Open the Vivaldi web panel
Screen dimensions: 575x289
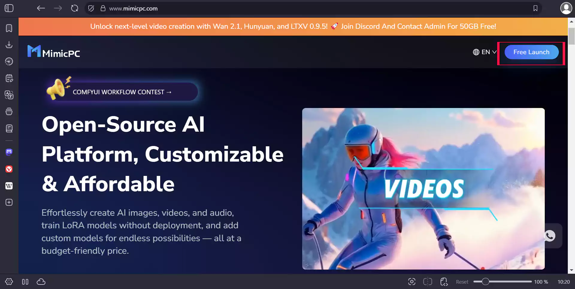point(9,169)
